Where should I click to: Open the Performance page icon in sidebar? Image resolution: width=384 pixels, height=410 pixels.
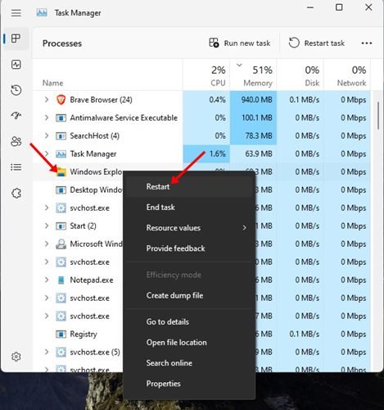[x=16, y=65]
